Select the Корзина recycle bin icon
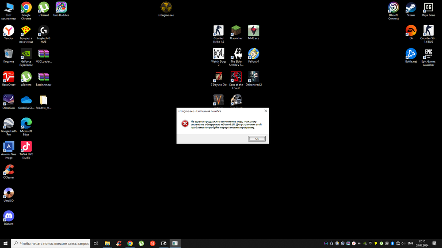 pos(9,56)
